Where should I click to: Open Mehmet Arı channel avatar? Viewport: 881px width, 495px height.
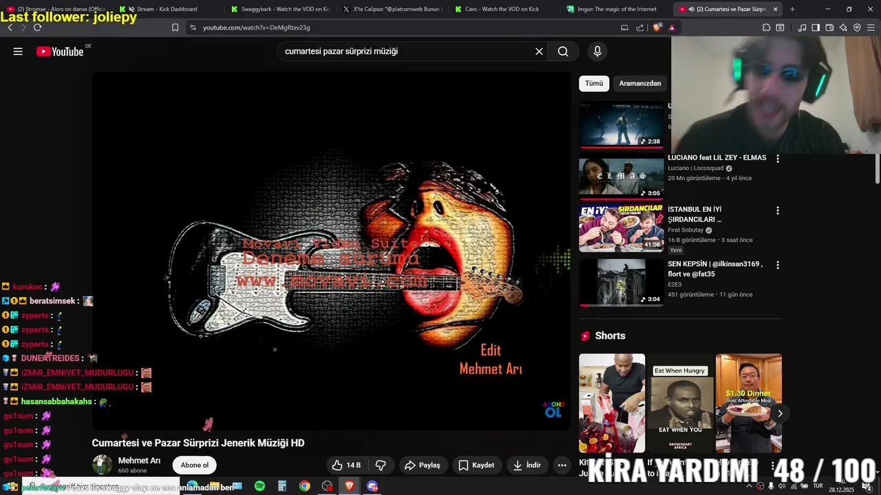click(103, 465)
